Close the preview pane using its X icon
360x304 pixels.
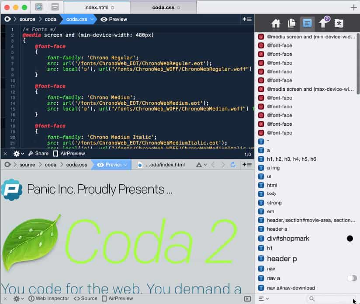[x=5, y=298]
